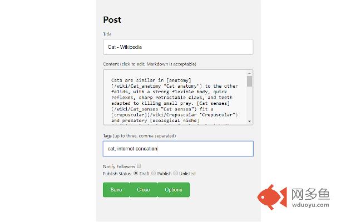This screenshot has width=356, height=222.
Task: Click the scrollbar track below the thumb
Action: (250, 103)
